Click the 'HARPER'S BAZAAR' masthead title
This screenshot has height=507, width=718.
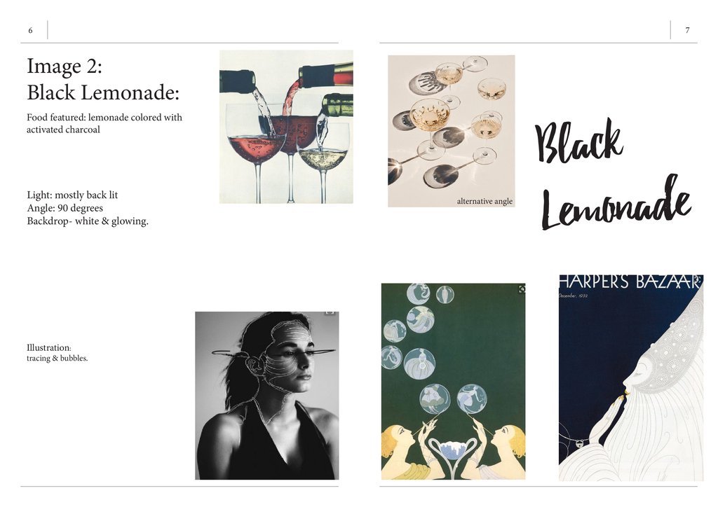click(630, 282)
